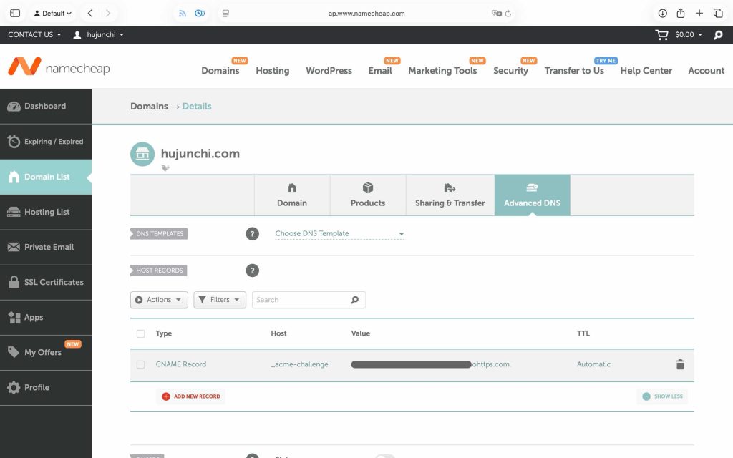Open the shopping cart icon
Viewport: 733px width, 458px height.
click(x=662, y=34)
